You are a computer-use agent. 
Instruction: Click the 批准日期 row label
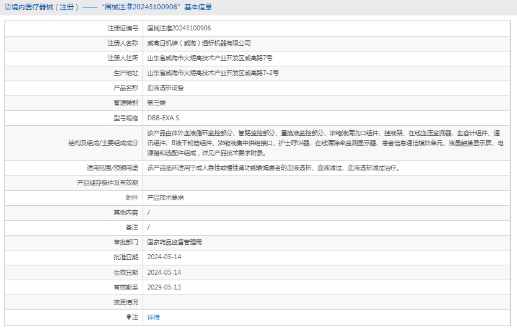(126, 257)
